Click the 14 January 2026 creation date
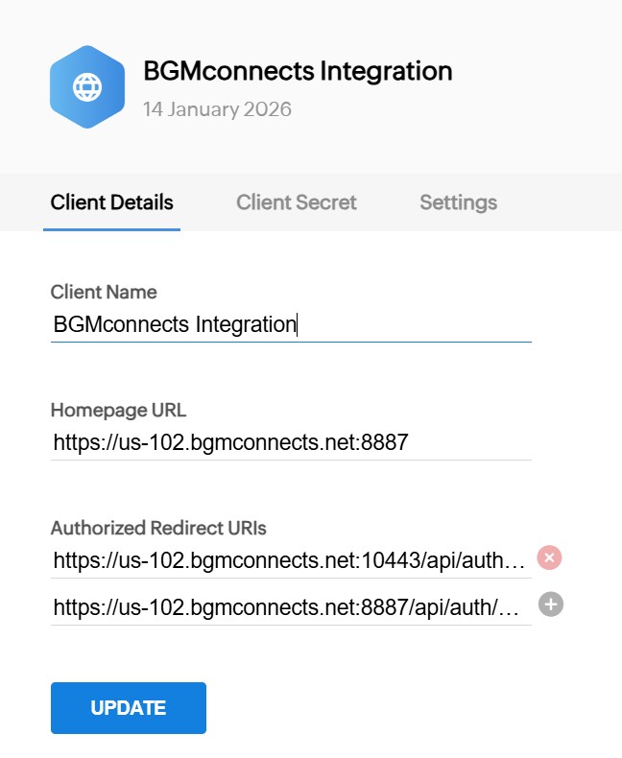 pyautogui.click(x=217, y=108)
